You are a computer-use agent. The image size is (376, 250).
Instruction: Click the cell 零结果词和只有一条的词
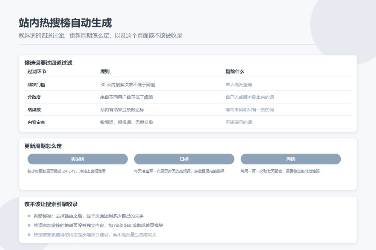pos(250,110)
